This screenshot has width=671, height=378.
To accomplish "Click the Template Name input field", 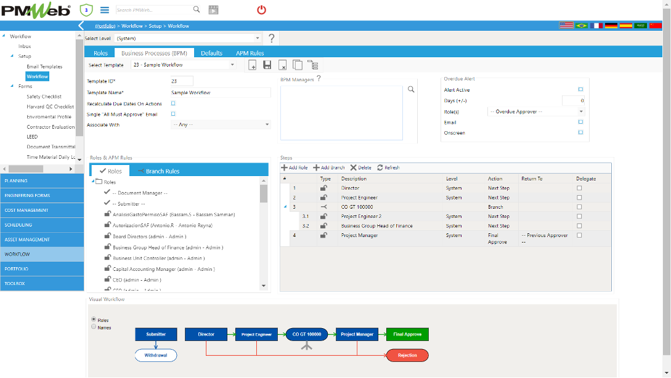I will pos(221,92).
